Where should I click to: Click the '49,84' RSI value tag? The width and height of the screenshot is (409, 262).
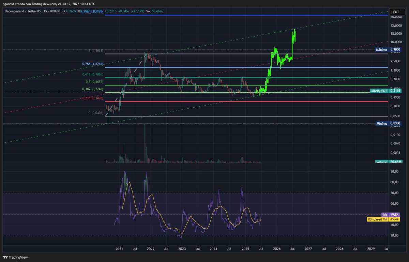pos(394,215)
